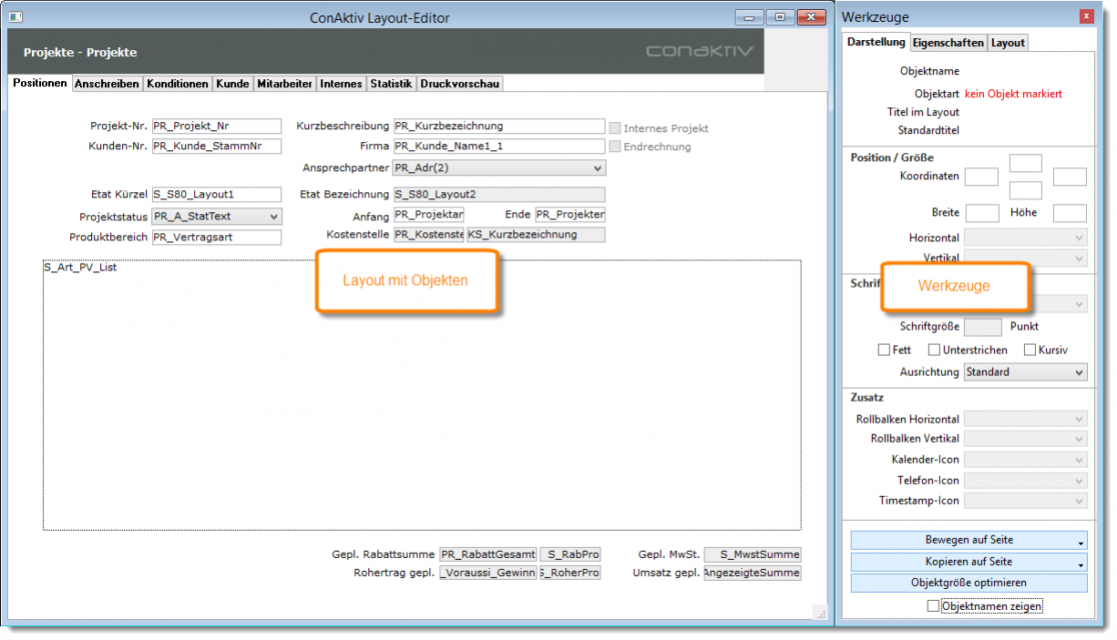Image resolution: width=1117 pixels, height=640 pixels.
Task: Switch to the Eigenschaften tab
Action: 948,43
